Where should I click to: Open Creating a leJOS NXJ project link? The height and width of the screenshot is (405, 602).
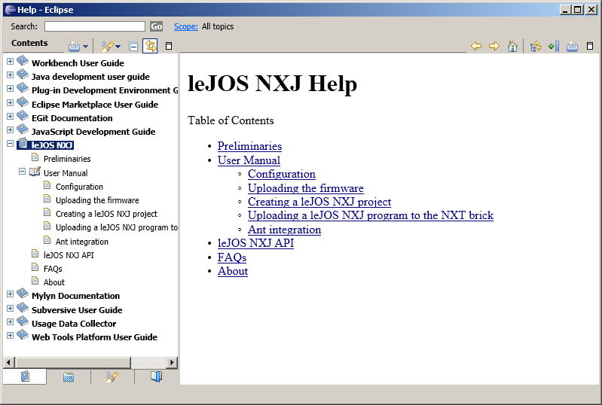tap(319, 202)
